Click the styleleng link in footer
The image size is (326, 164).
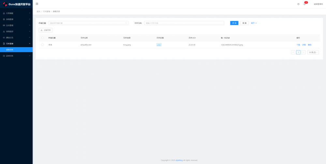(x=179, y=160)
